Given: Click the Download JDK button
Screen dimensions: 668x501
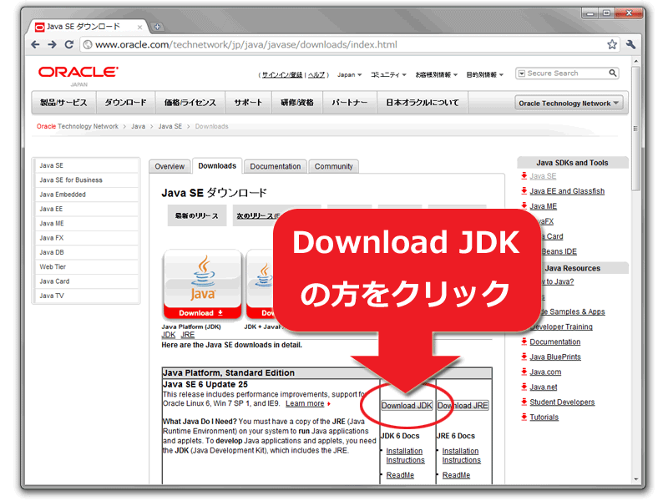Looking at the screenshot, I should (x=407, y=406).
